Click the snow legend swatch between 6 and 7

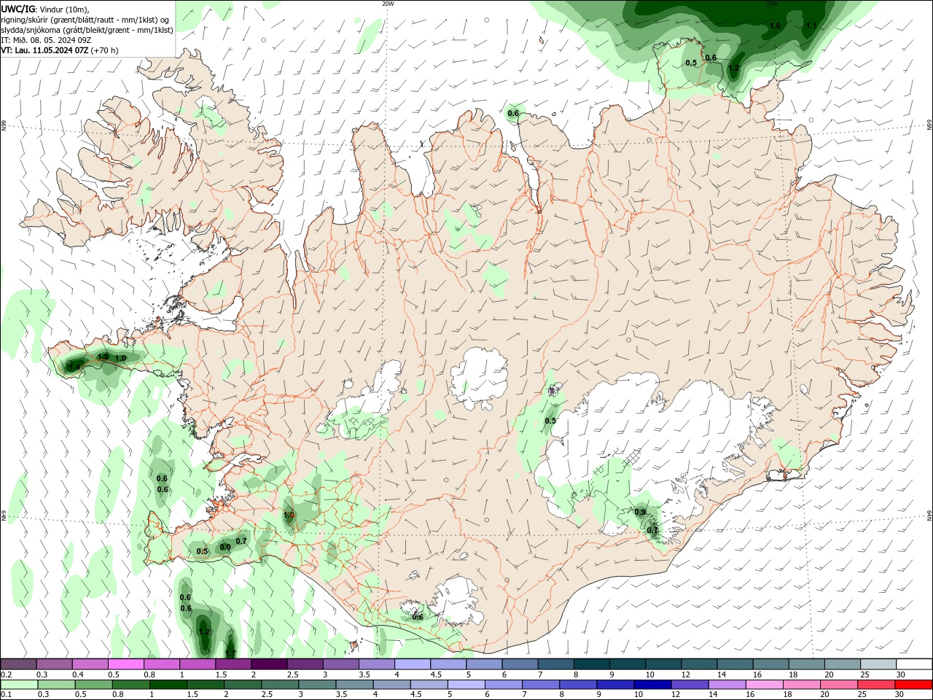click(520, 664)
